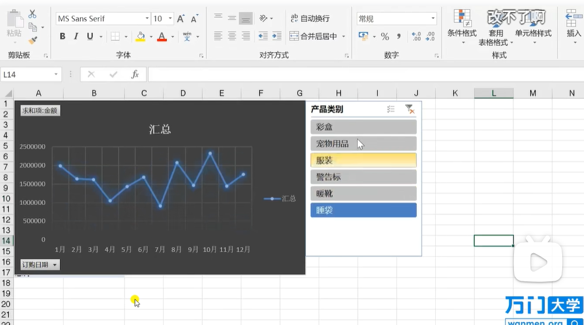Open 条件格式 conditional formatting

[462, 26]
